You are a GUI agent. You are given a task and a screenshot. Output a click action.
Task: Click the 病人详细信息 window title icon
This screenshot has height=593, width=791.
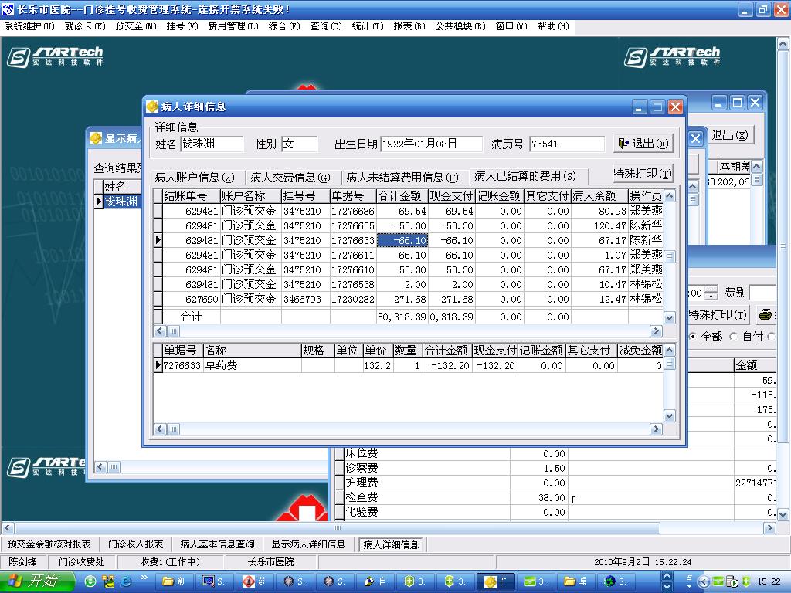(x=152, y=107)
